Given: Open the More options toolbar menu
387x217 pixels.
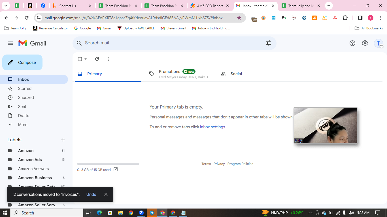Looking at the screenshot, I should [108, 59].
